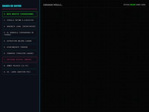Choose 3. El Subsuelo (Operadores de Tierra)
149x112 pixels.
click(20, 34)
